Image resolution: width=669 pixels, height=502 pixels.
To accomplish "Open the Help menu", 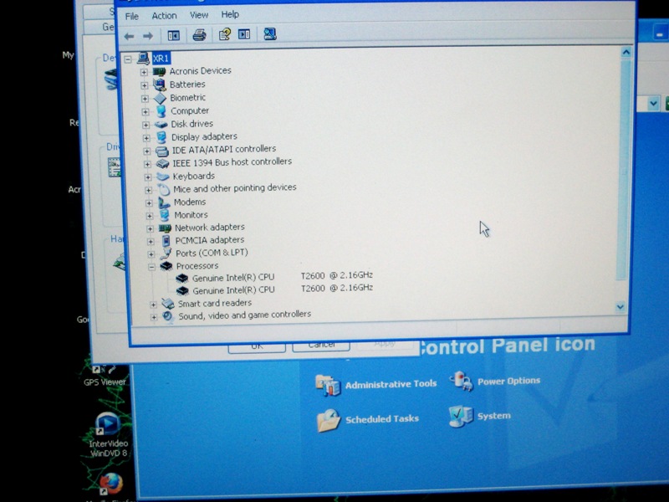I will [230, 14].
